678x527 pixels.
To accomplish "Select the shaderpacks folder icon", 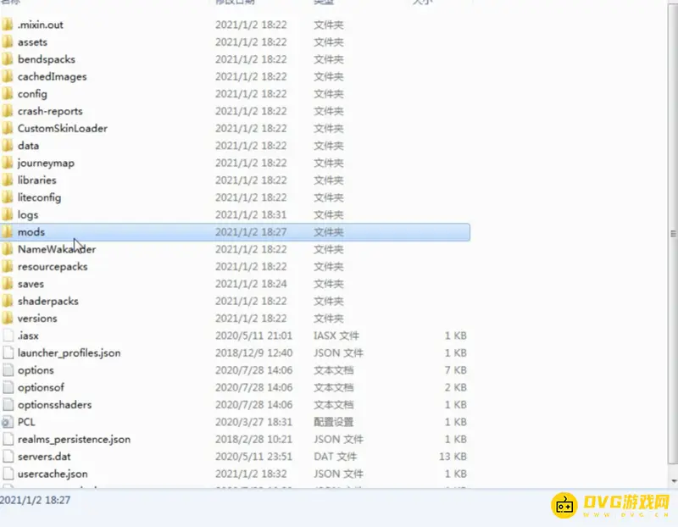I will click(x=7, y=302).
